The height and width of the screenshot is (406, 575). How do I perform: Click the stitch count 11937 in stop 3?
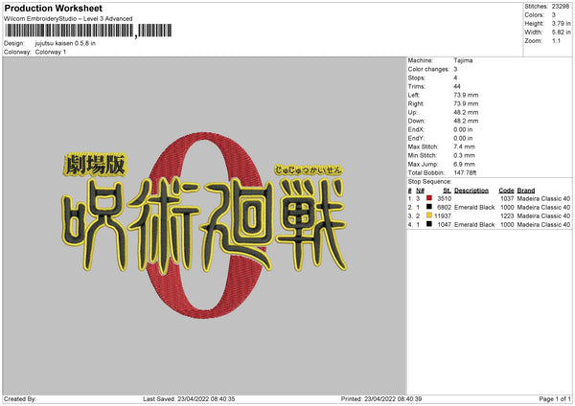pyautogui.click(x=443, y=215)
